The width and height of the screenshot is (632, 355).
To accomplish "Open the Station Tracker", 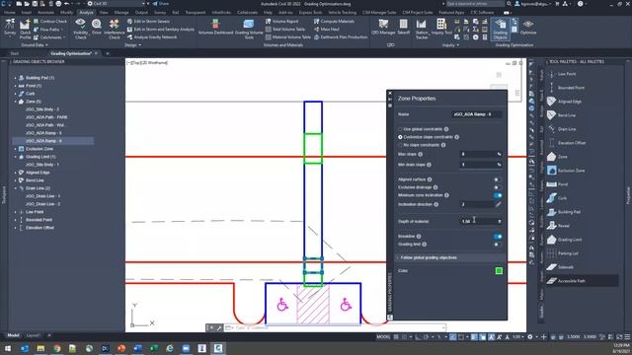I will pos(422,29).
